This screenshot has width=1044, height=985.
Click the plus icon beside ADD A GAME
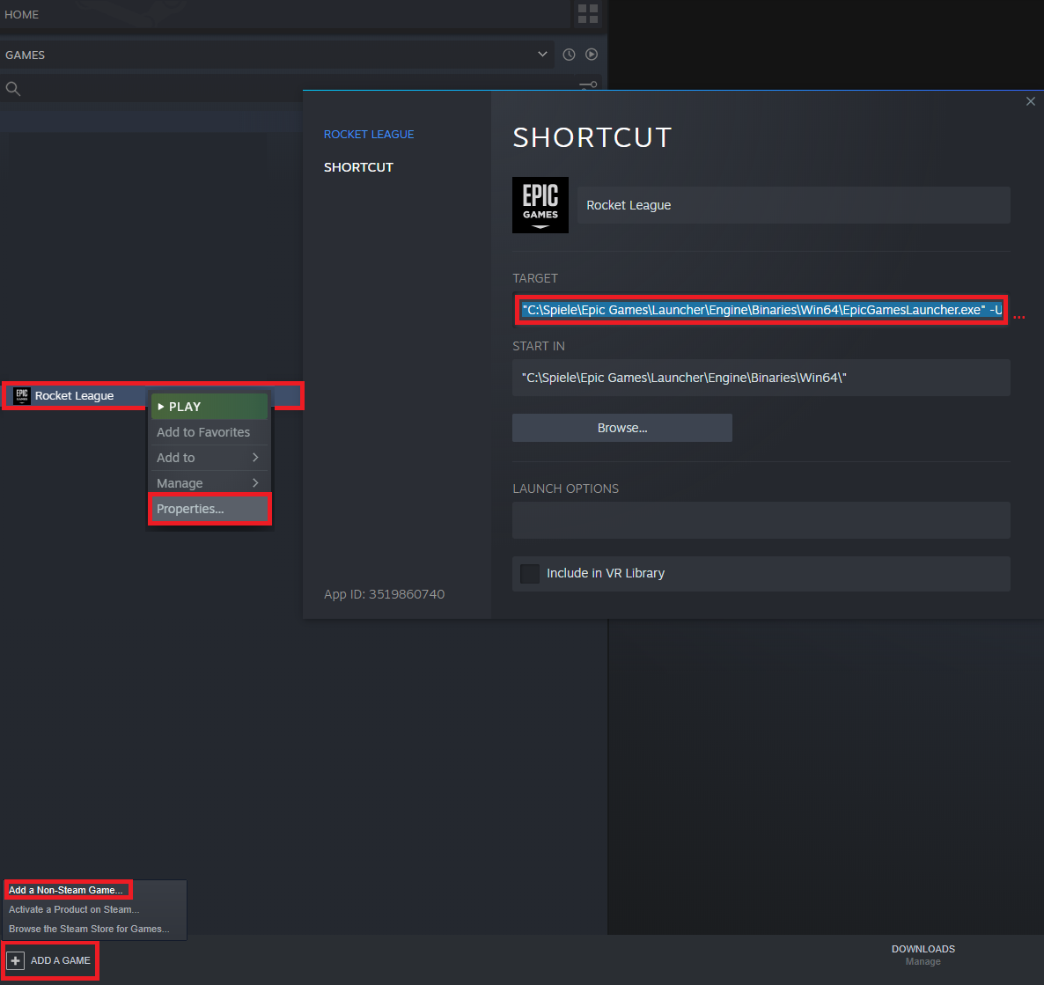point(15,960)
